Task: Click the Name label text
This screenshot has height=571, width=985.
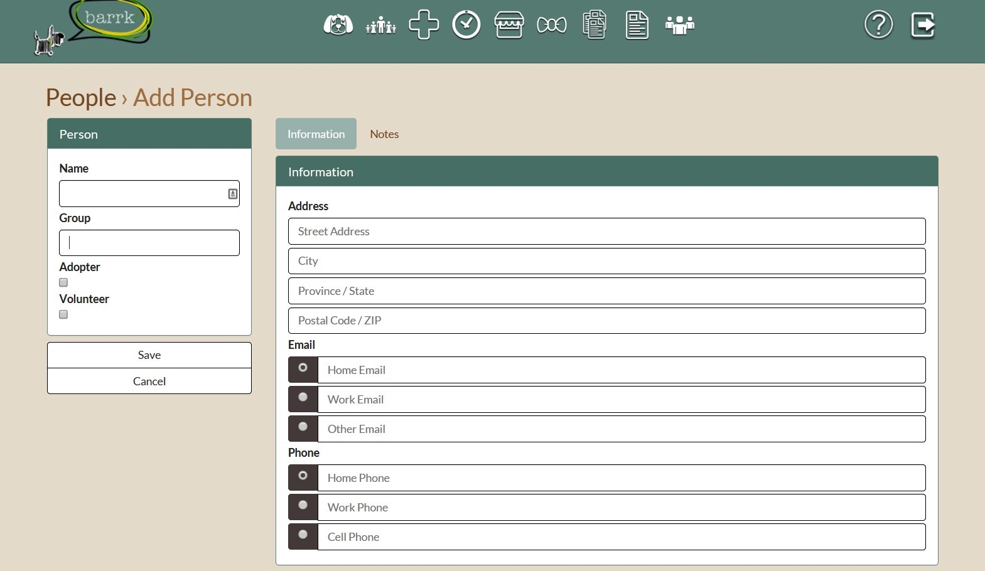Action: point(73,168)
